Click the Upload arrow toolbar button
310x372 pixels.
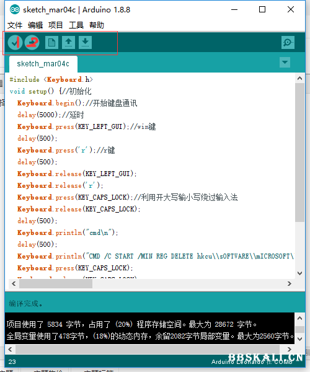(32, 43)
